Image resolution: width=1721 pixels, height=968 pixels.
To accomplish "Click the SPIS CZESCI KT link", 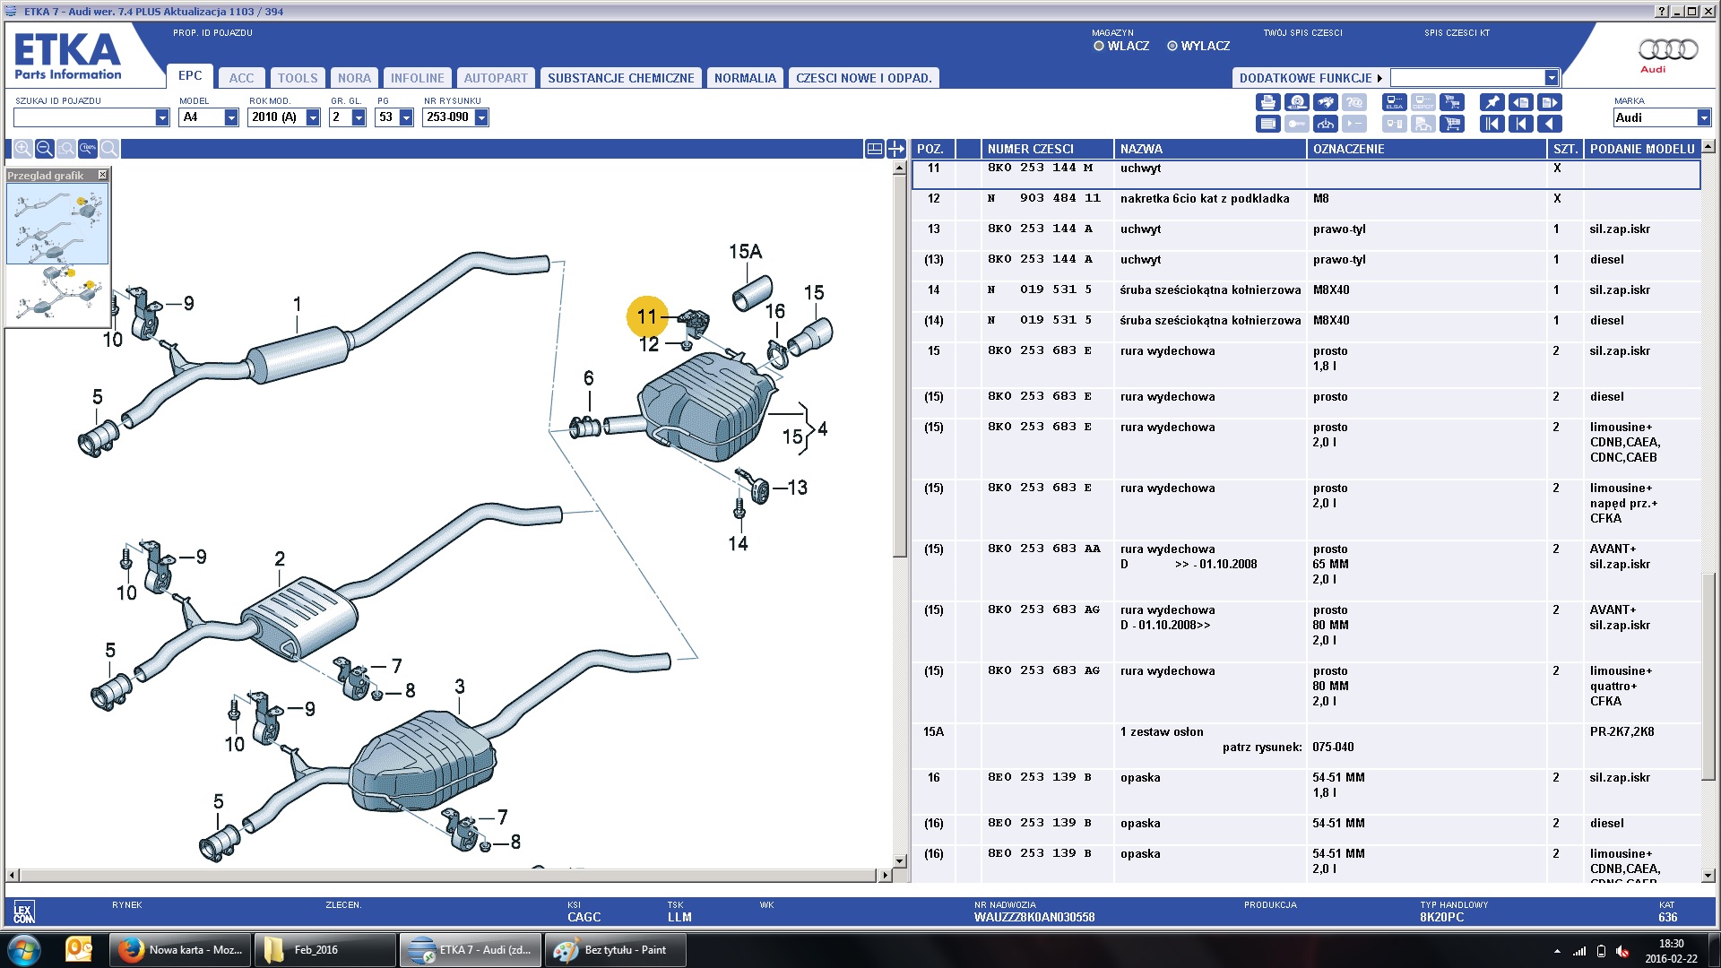I will (x=1457, y=33).
